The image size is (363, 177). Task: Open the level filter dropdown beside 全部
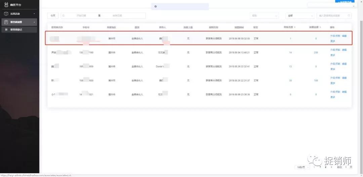264,15
